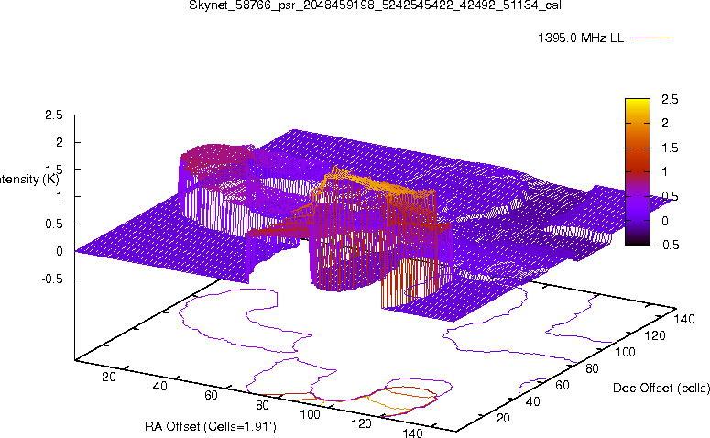Screen dimensions: 710x438
Task: Select the 60 tick on the RA Offset axis
Action: (x=211, y=395)
